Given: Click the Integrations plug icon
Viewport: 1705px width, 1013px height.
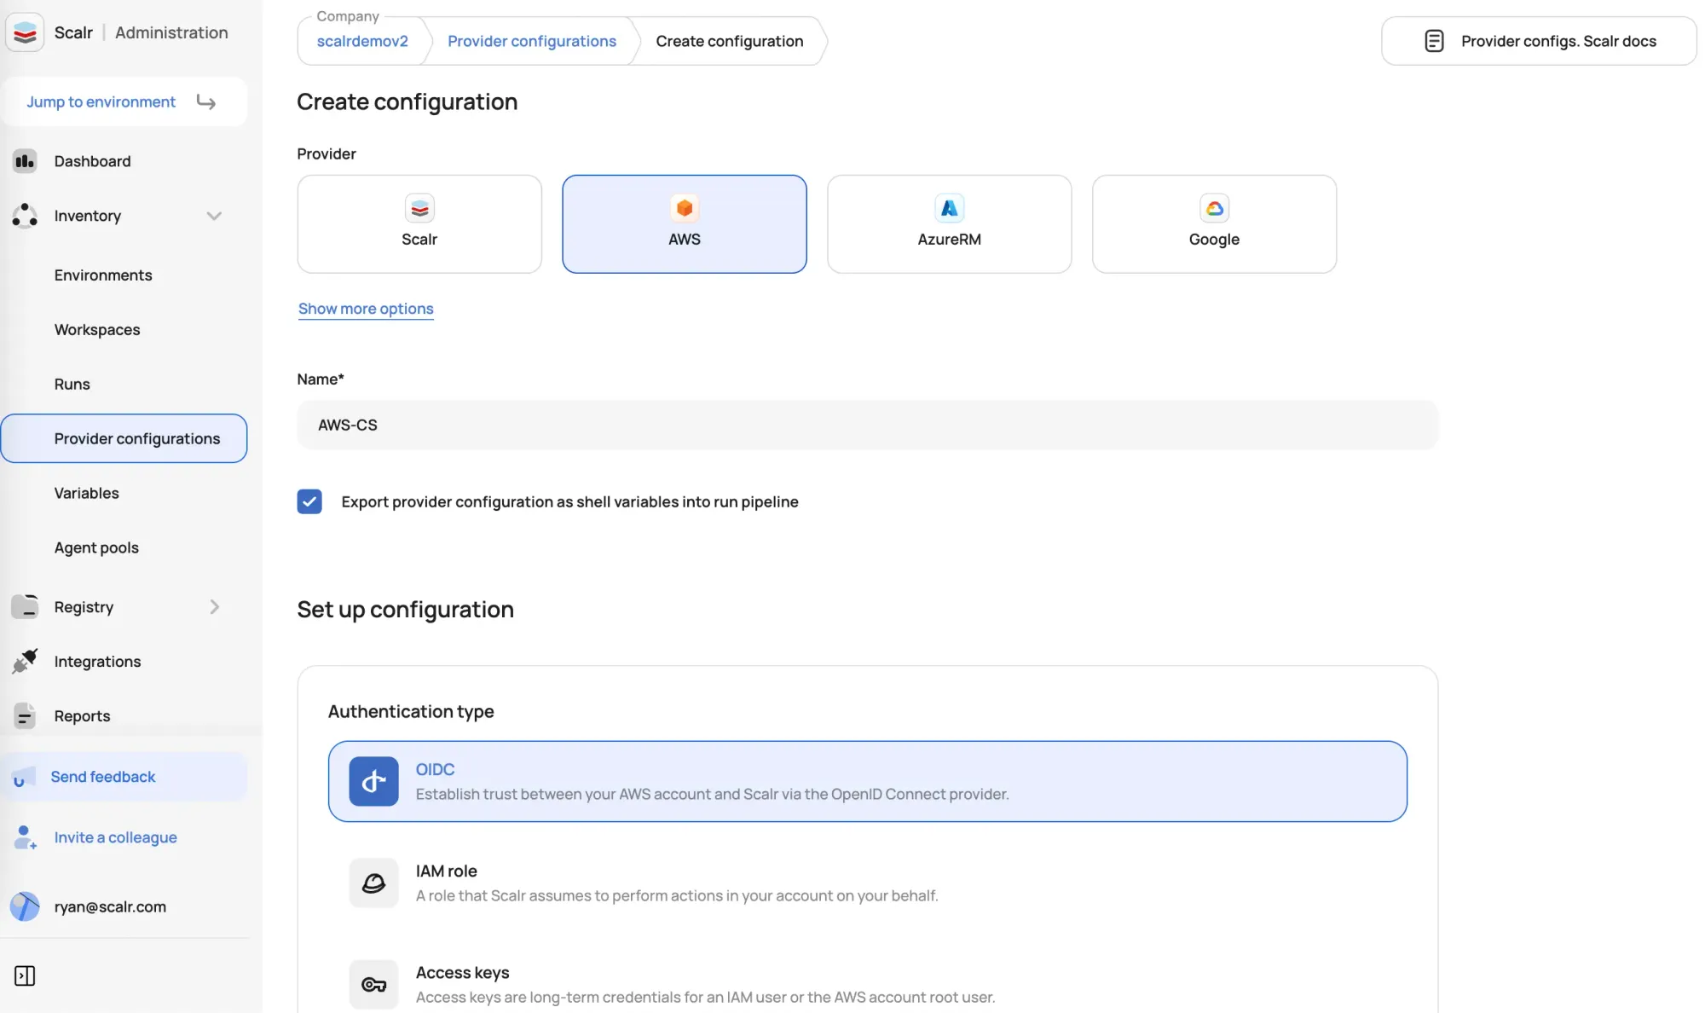Looking at the screenshot, I should [25, 661].
